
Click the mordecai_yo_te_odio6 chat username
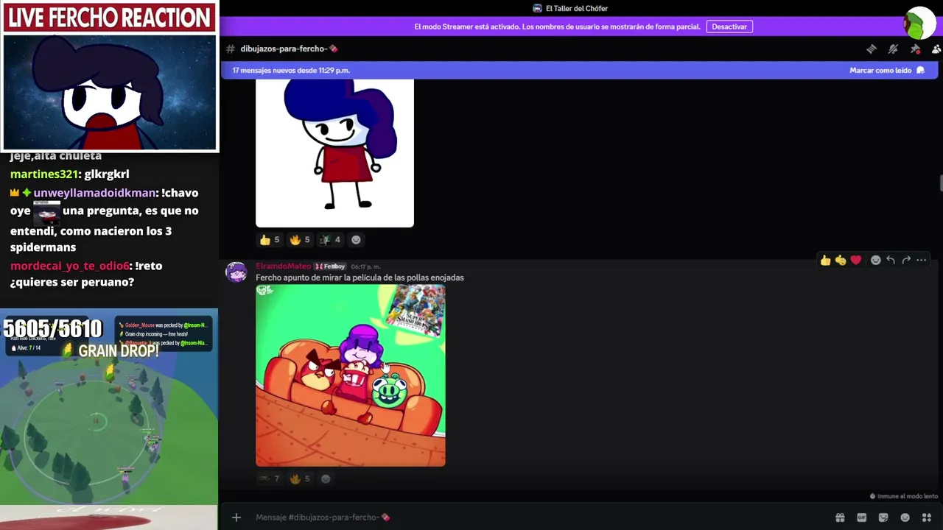click(x=70, y=266)
